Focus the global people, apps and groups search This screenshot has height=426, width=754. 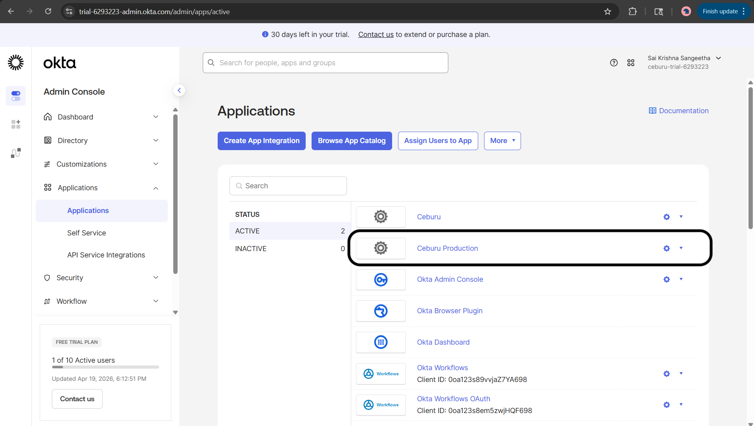pyautogui.click(x=325, y=63)
